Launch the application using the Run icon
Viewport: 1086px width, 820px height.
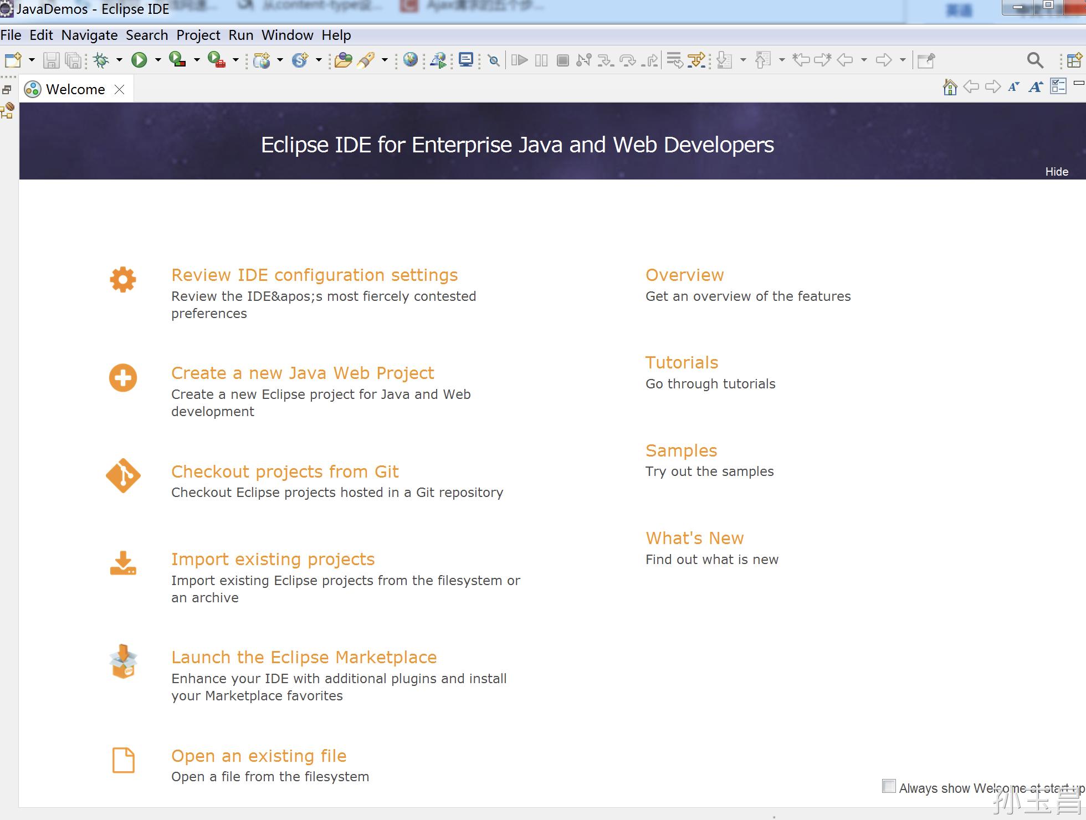tap(140, 60)
